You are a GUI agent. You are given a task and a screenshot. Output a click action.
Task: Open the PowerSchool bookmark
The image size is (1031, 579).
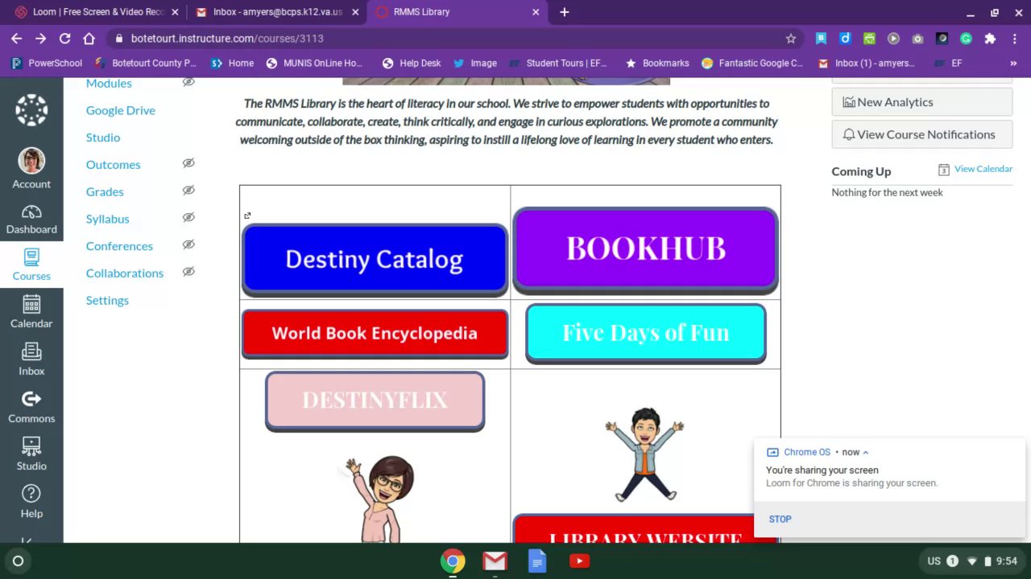coord(47,63)
